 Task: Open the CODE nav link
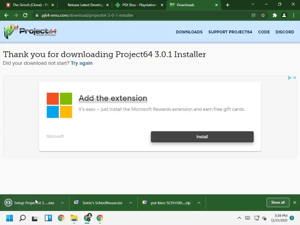pos(264,32)
